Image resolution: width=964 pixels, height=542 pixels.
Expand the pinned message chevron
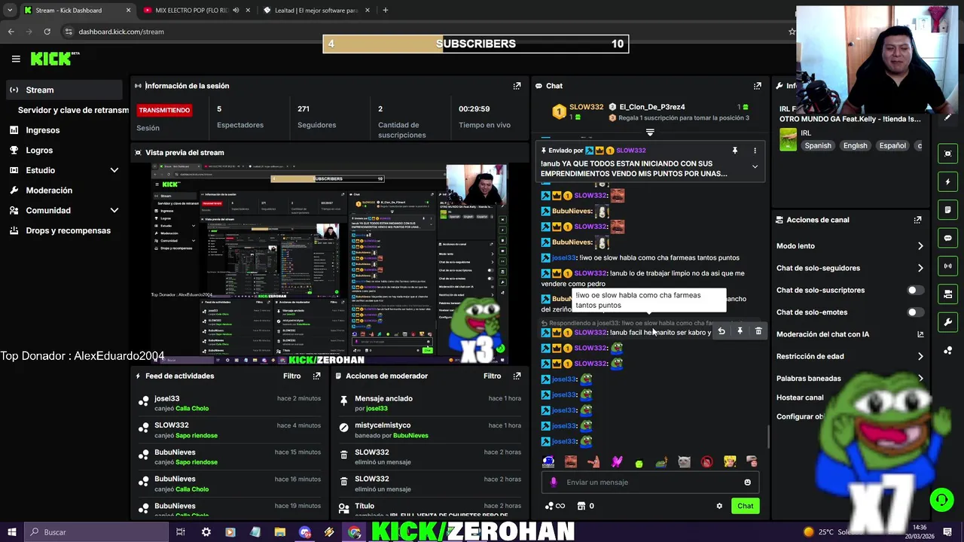[755, 167]
